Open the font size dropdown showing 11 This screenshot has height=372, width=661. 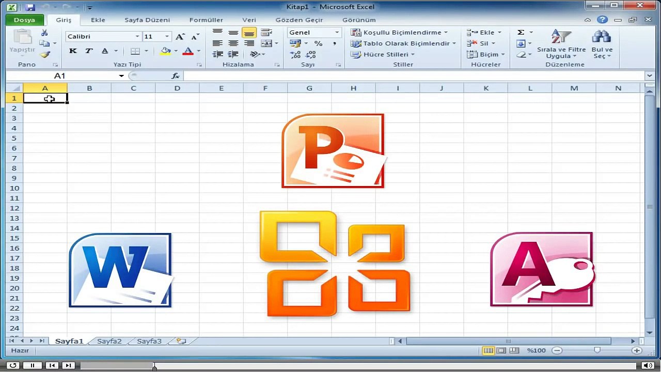coord(167,37)
